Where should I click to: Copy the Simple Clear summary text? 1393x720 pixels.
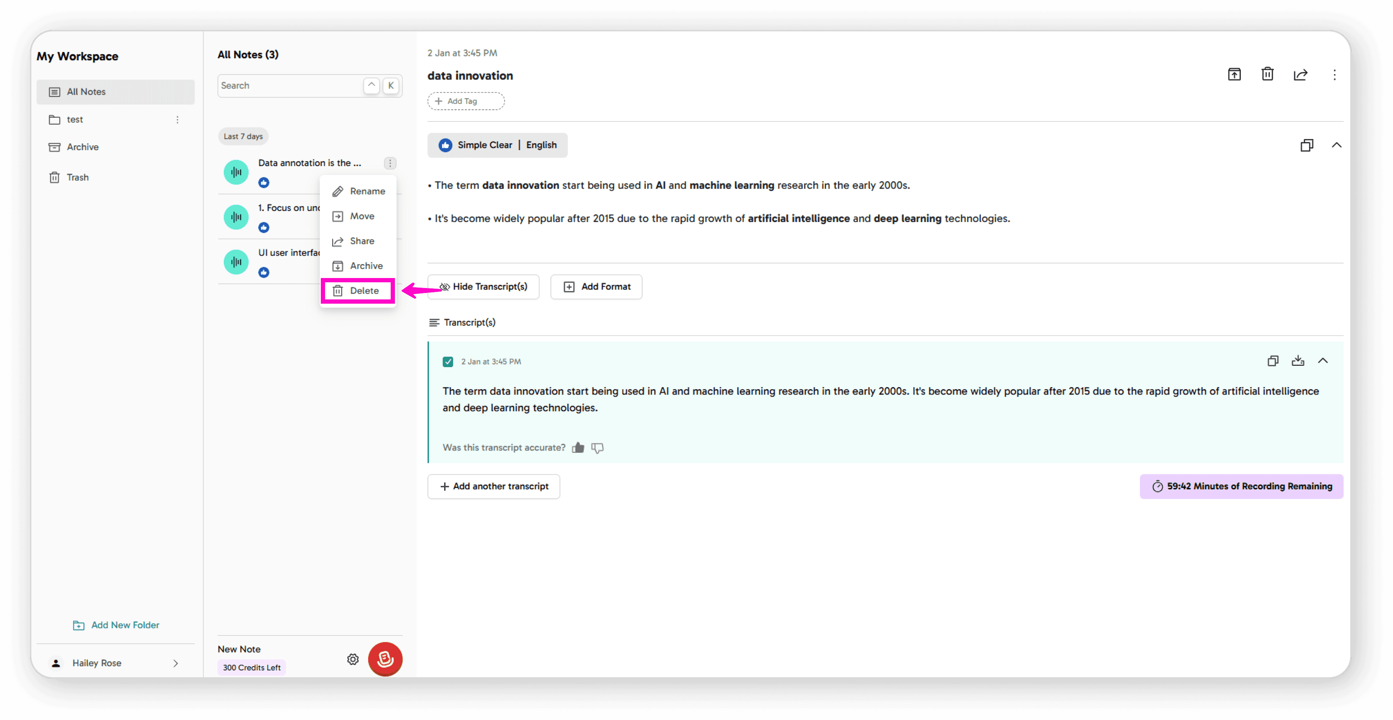1306,145
